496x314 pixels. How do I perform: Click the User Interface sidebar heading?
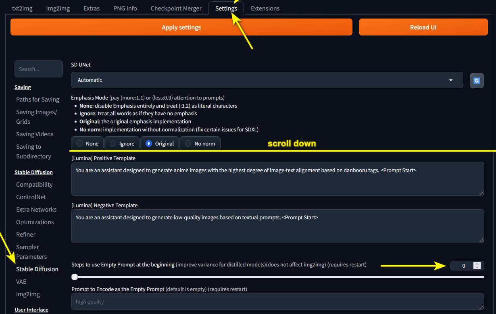[x=31, y=310]
